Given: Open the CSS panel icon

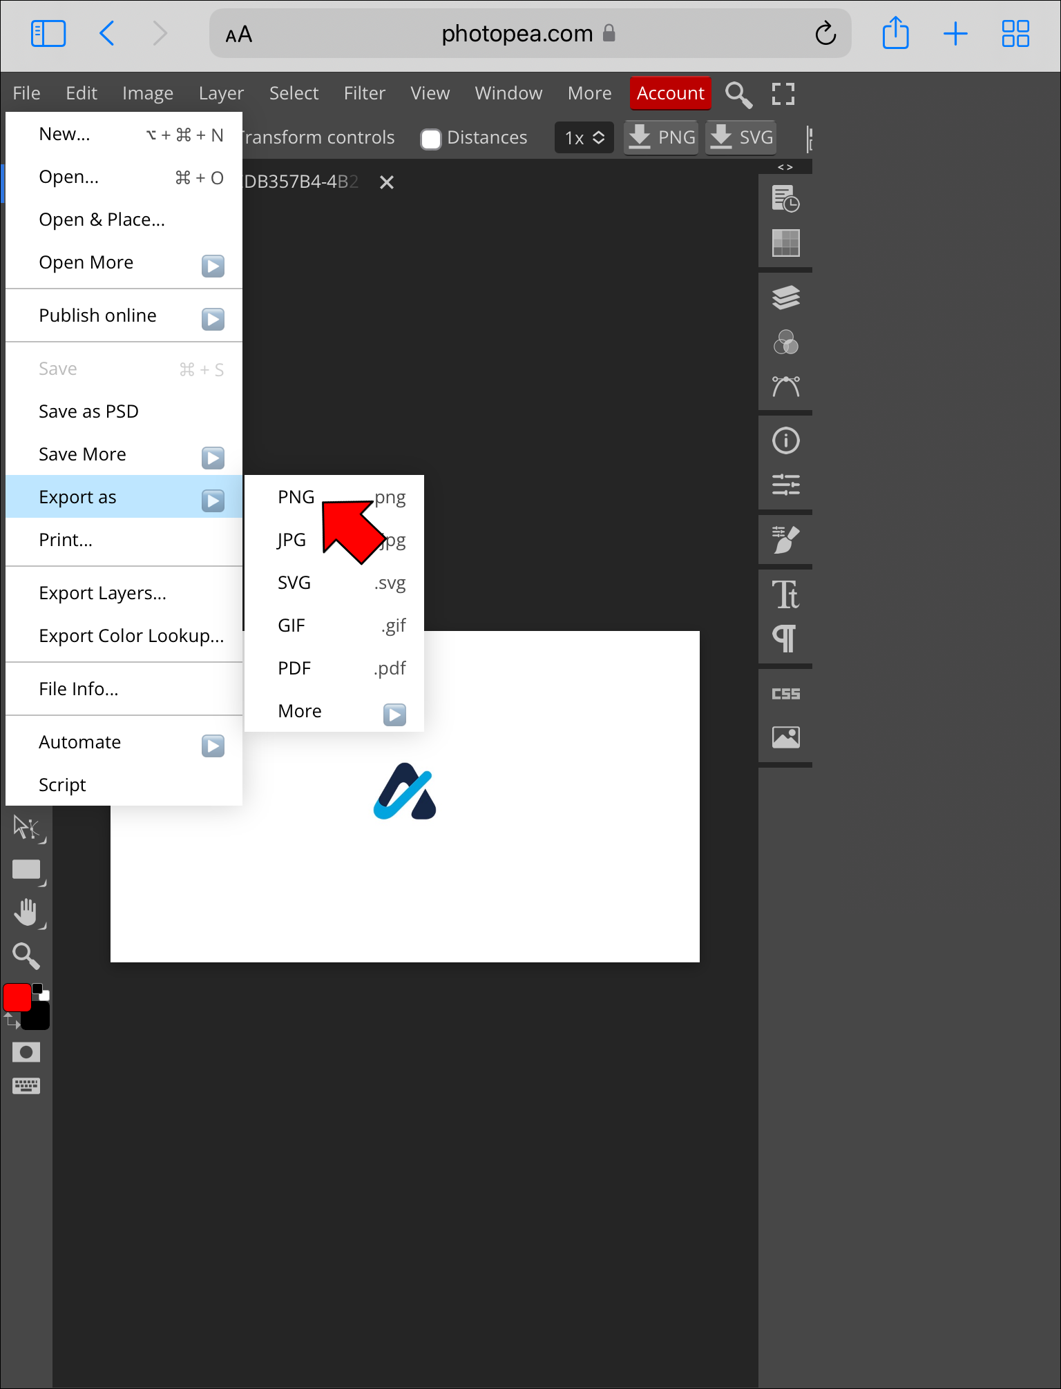Looking at the screenshot, I should [x=785, y=694].
